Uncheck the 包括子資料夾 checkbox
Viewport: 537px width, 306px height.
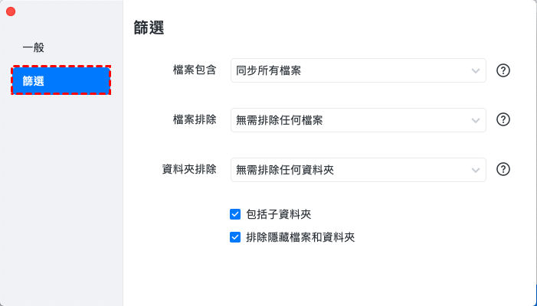(x=235, y=214)
